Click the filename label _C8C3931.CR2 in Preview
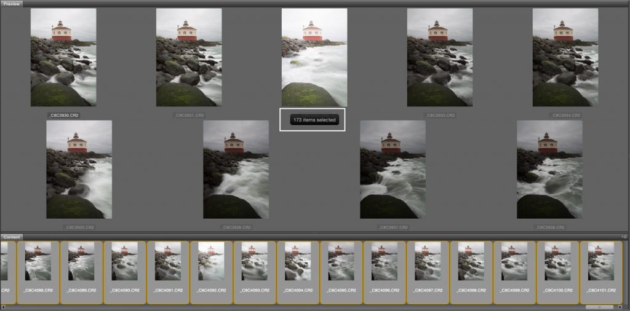Viewport: 630px width, 311px height. (189, 115)
